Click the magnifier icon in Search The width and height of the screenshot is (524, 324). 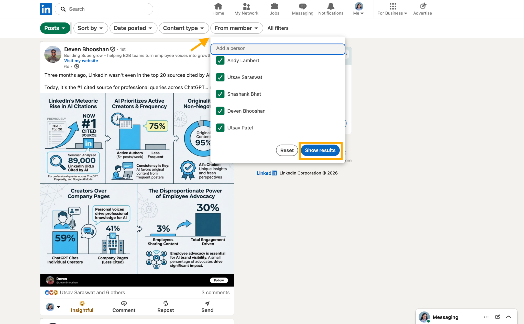63,9
